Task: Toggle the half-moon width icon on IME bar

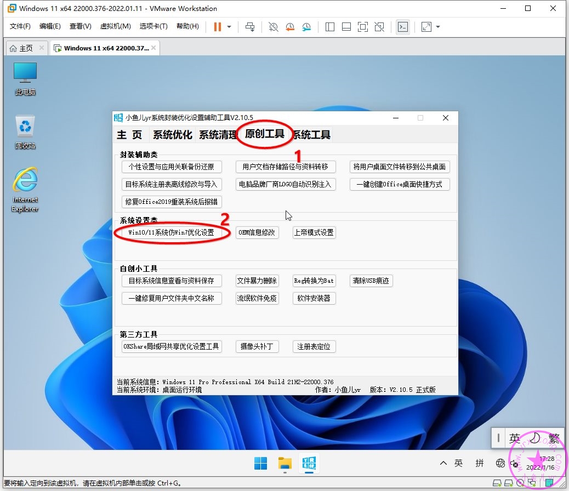Action: pos(535,438)
